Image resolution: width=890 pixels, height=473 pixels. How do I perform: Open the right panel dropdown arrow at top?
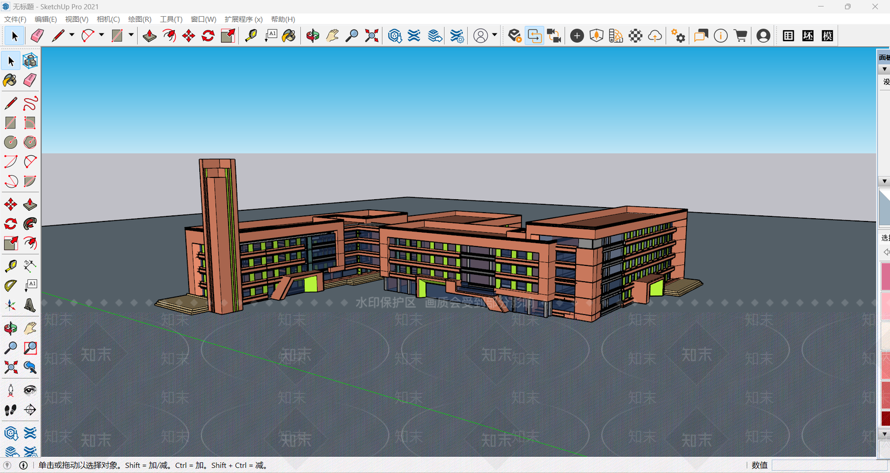[884, 69]
